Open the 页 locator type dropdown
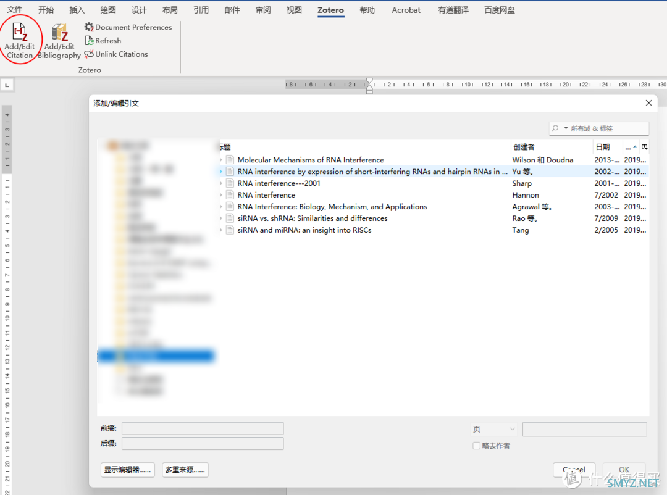This screenshot has height=495, width=667. [494, 429]
